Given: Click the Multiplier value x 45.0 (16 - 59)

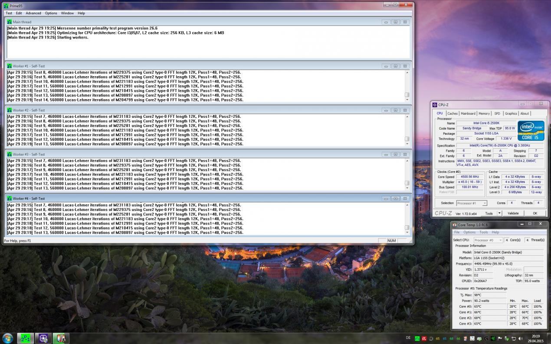Looking at the screenshot, I should [470, 182].
